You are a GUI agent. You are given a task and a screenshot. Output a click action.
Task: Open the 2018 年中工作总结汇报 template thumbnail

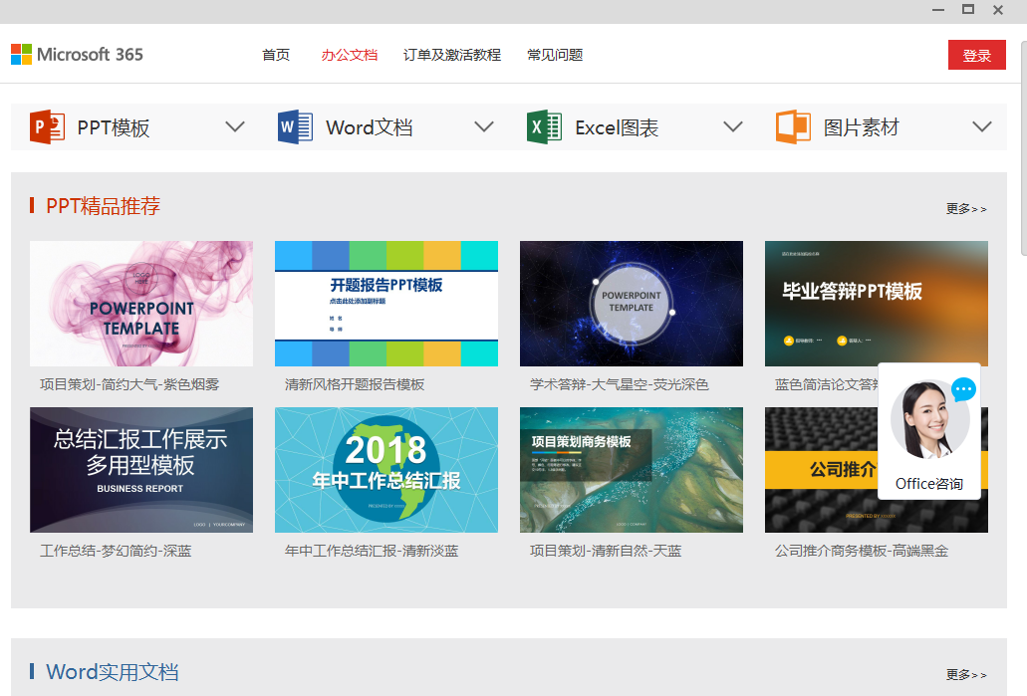[386, 470]
